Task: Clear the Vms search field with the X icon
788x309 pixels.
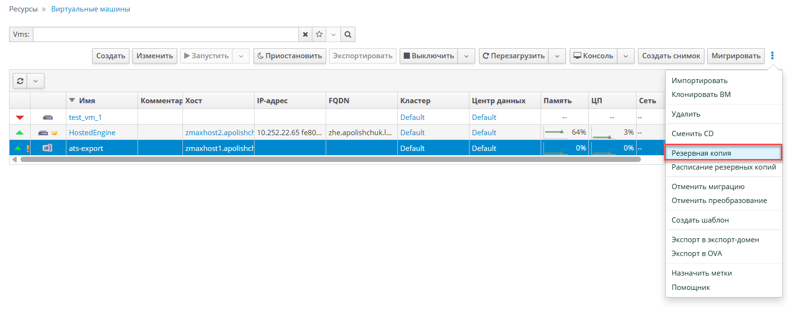Action: 305,34
